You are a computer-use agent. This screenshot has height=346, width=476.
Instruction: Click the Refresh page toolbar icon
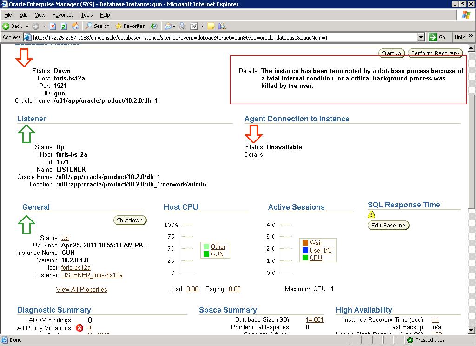tap(64, 26)
